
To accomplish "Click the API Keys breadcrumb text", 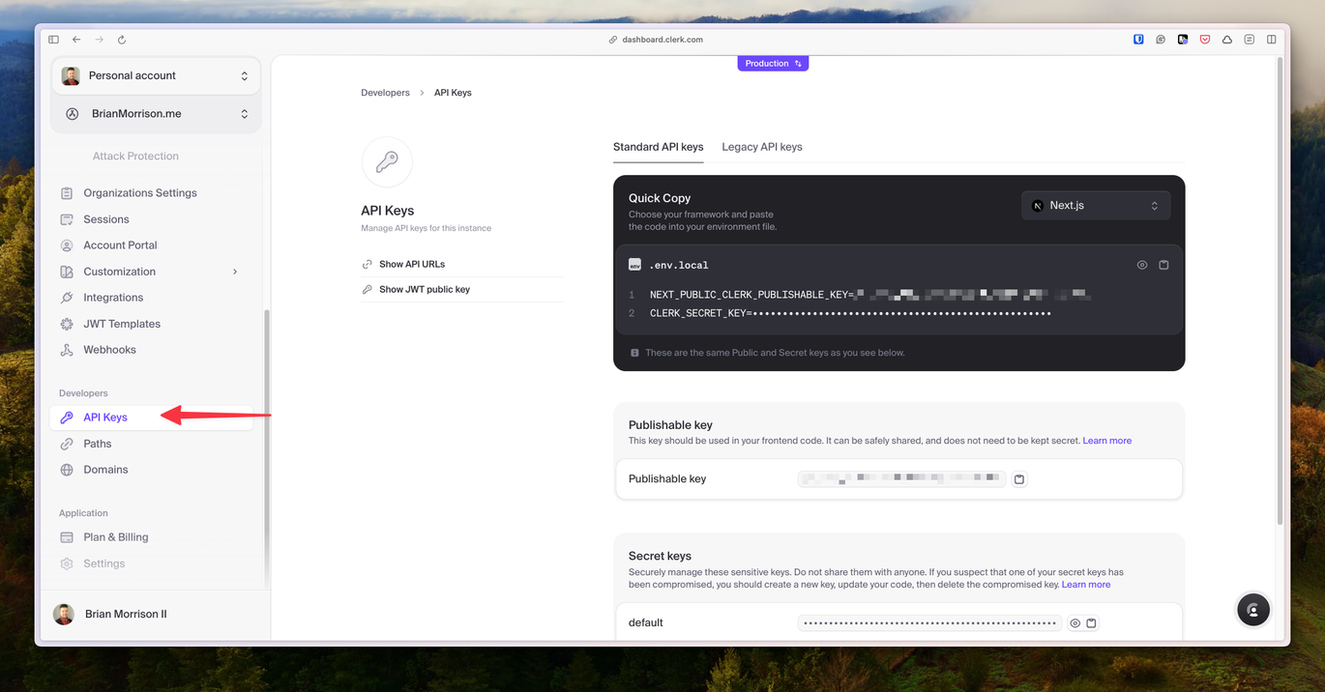I will pyautogui.click(x=453, y=93).
